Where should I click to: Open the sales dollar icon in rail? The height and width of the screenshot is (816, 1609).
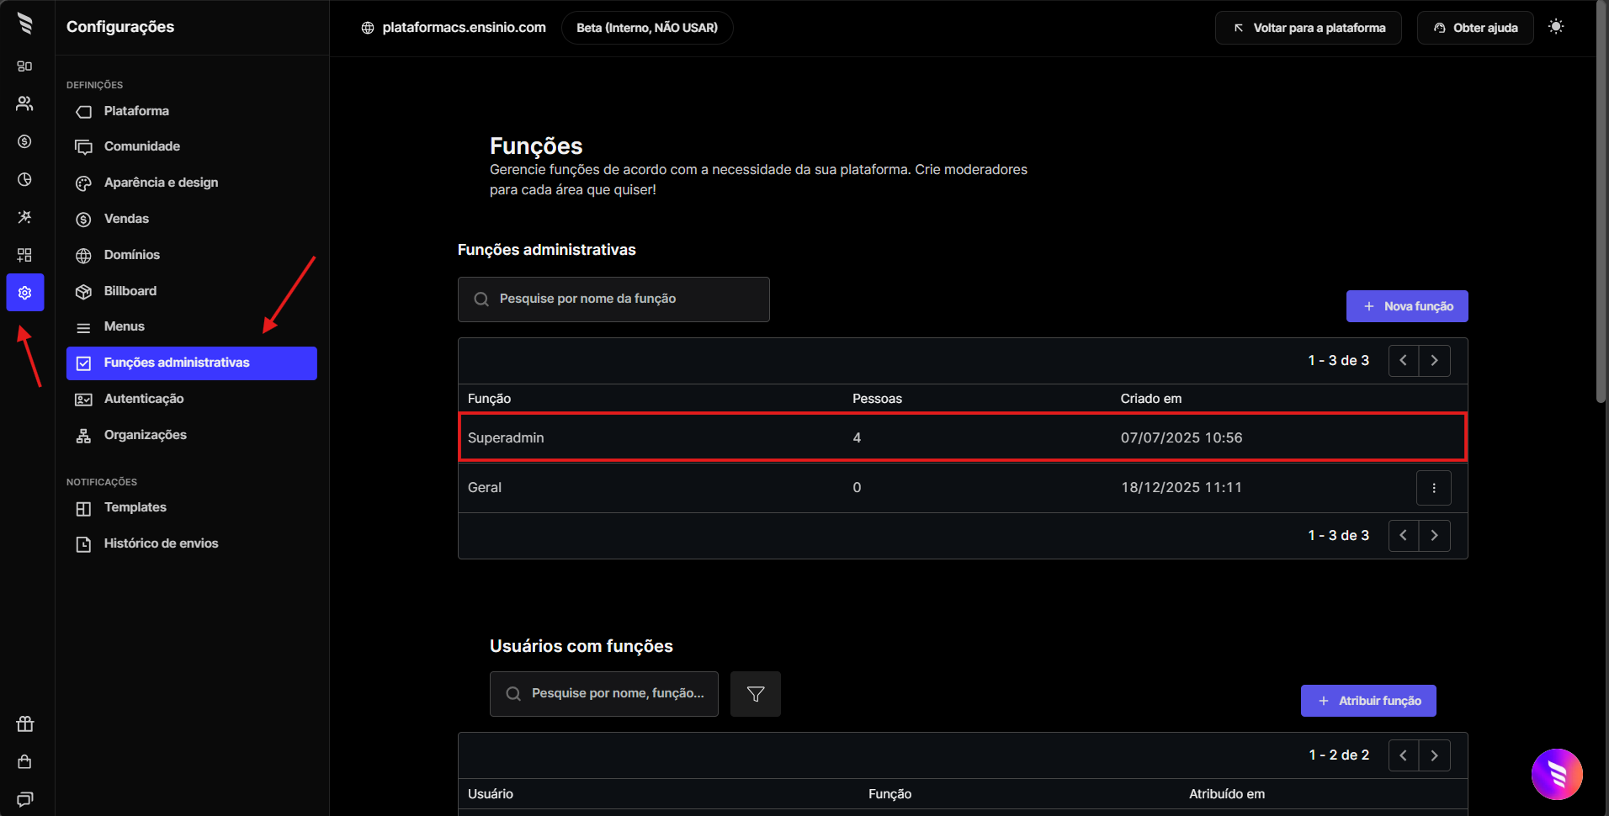tap(24, 141)
